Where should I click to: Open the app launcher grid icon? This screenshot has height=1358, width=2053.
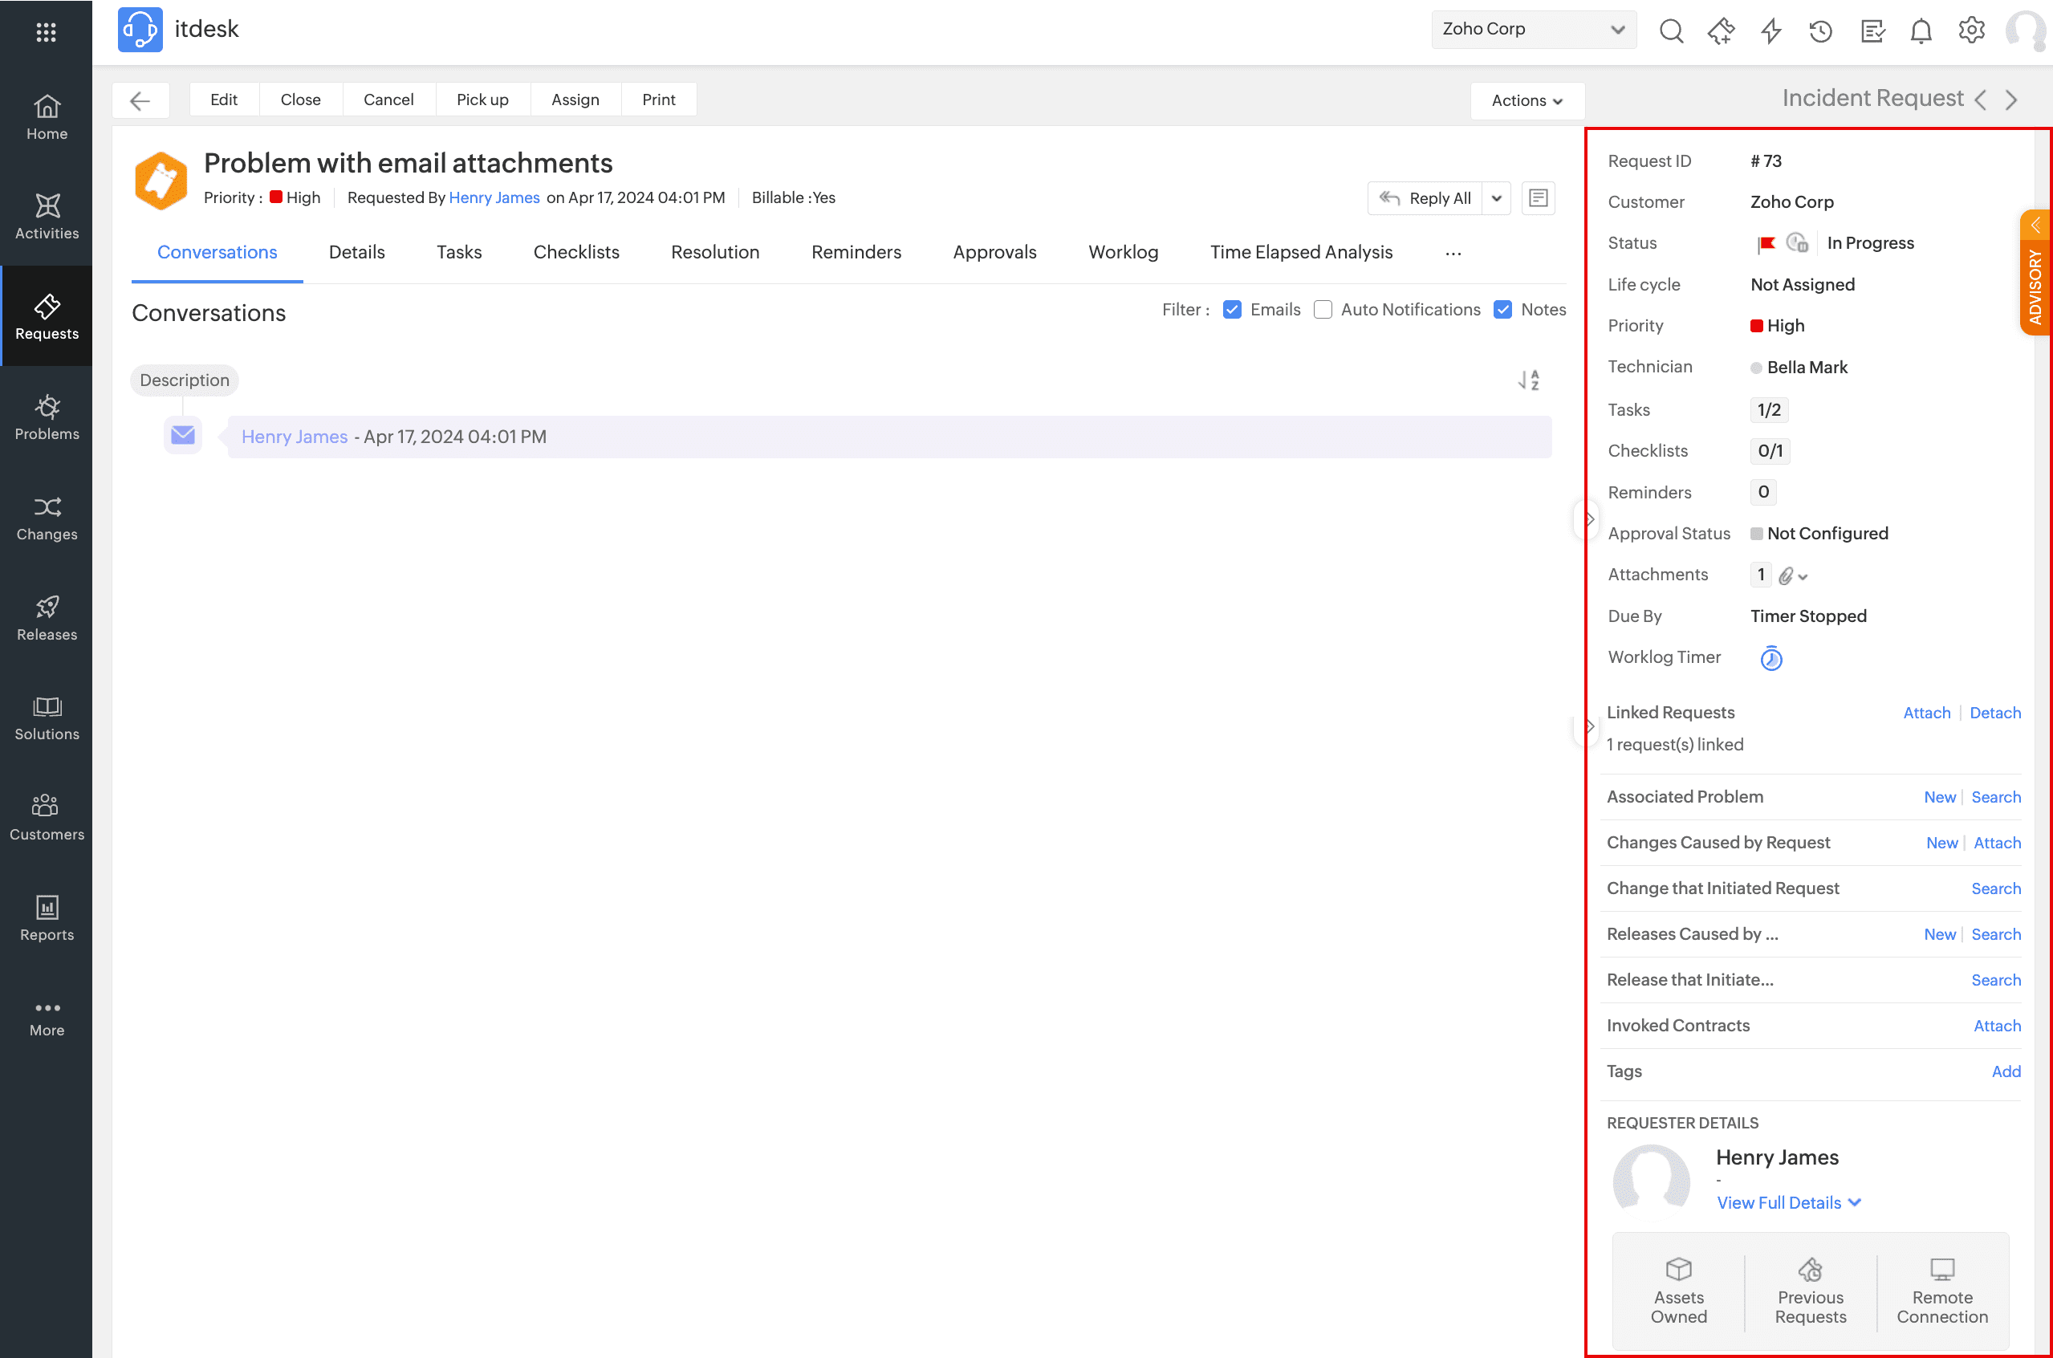pos(47,31)
